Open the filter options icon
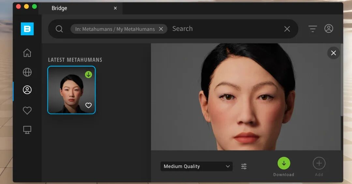 click(x=313, y=29)
